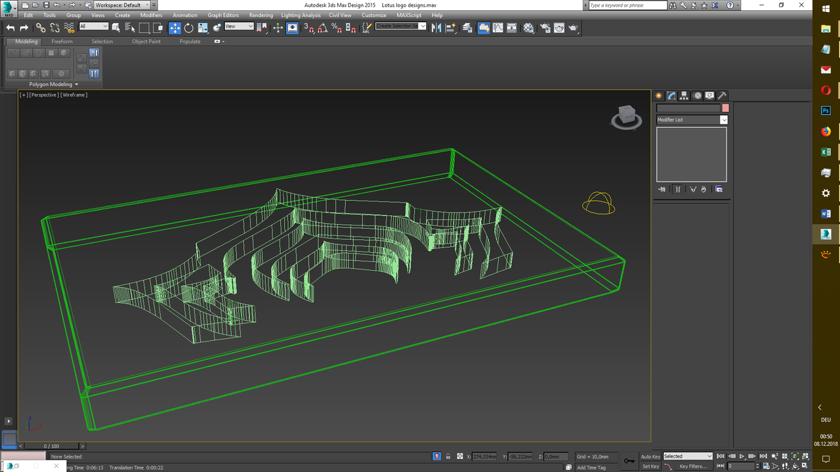
Task: Open Excel from the Windows taskbar
Action: tap(826, 152)
